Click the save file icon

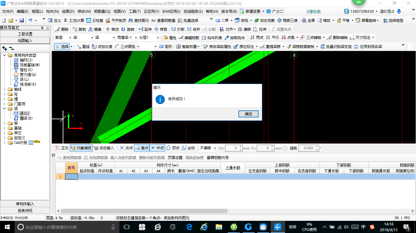22,20
